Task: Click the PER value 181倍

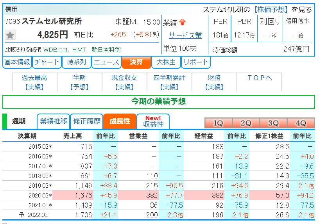Action: pyautogui.click(x=220, y=36)
